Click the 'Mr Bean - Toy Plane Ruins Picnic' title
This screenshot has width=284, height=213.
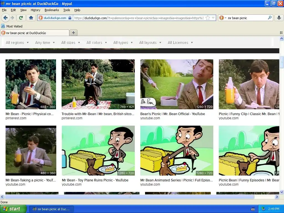pyautogui.click(x=95, y=180)
